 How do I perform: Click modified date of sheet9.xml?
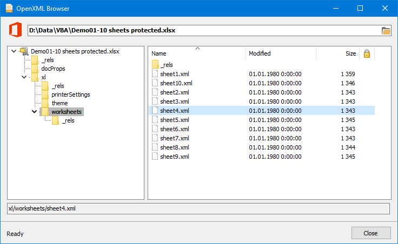pyautogui.click(x=275, y=157)
